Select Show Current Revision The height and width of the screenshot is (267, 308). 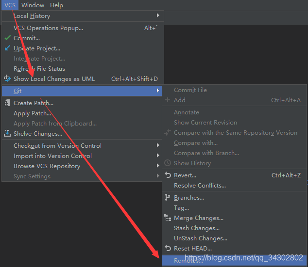(x=234, y=123)
